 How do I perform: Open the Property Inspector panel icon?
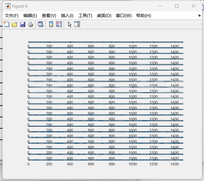[77, 24]
